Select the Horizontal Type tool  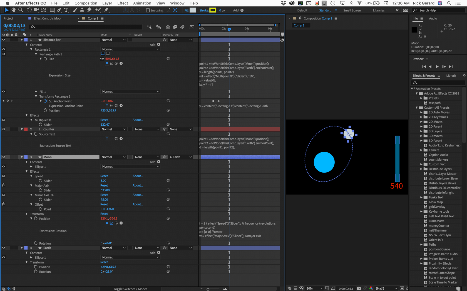click(x=66, y=10)
